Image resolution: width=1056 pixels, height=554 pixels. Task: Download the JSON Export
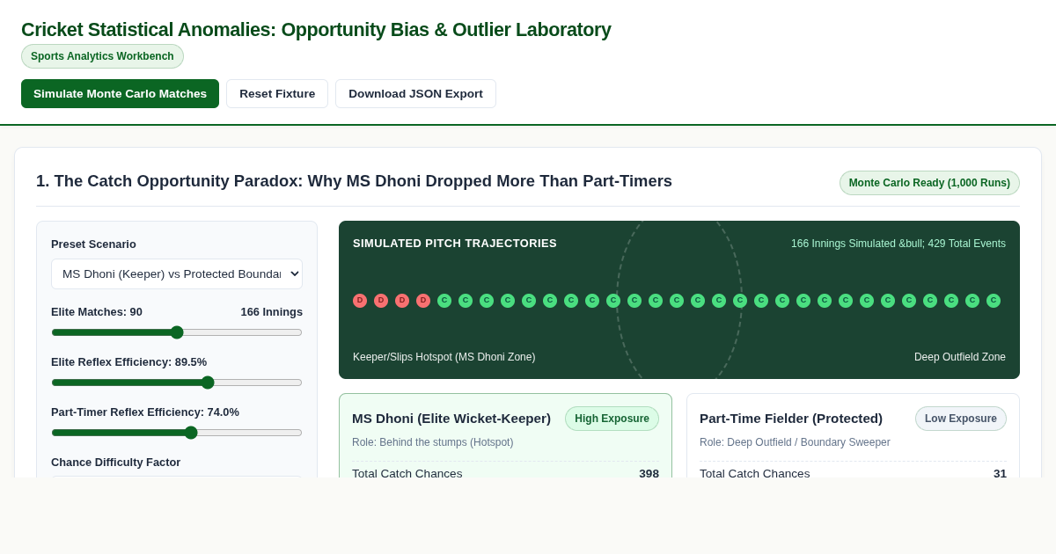coord(415,94)
